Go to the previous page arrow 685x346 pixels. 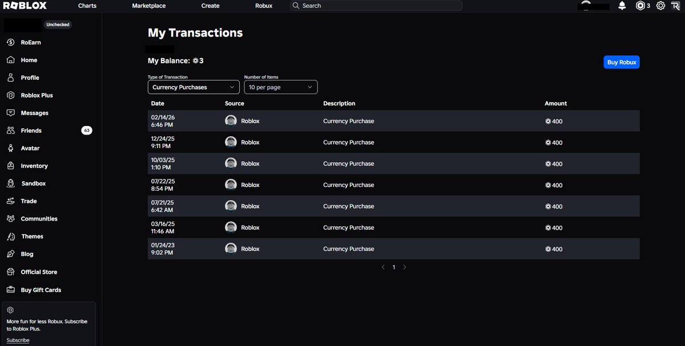[x=383, y=267]
